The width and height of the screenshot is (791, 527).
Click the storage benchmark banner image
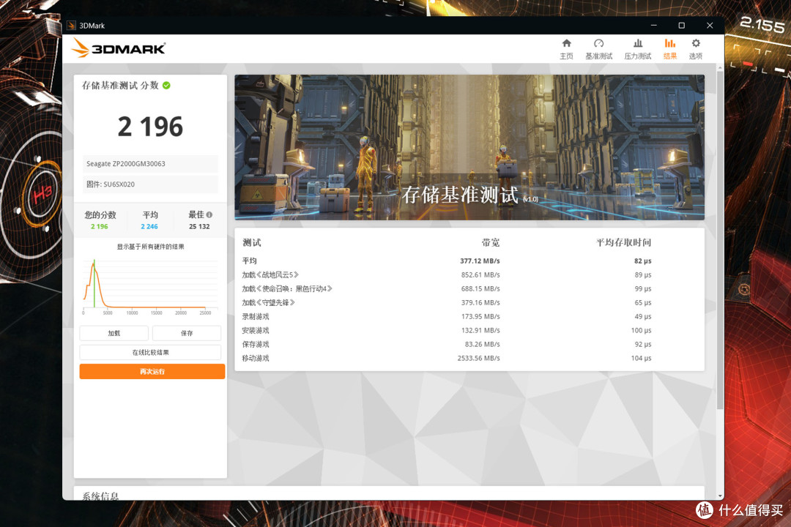pos(469,147)
